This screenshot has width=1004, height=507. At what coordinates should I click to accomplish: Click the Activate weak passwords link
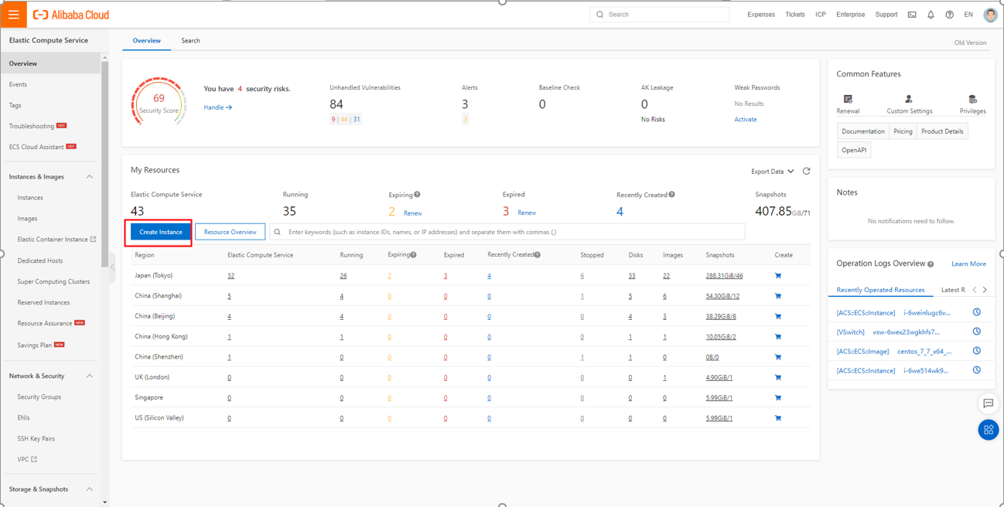[746, 120]
